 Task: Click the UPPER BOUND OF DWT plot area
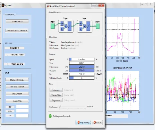tap(123, 91)
